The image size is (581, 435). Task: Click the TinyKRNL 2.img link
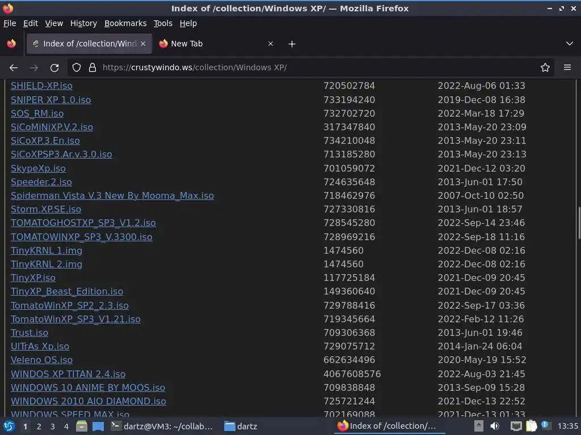pos(47,265)
